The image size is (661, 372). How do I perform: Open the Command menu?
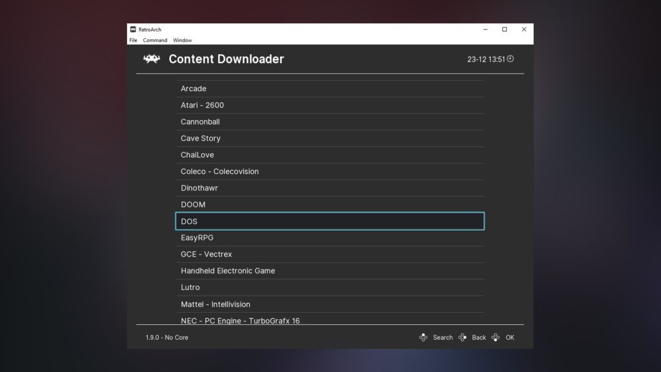[155, 40]
